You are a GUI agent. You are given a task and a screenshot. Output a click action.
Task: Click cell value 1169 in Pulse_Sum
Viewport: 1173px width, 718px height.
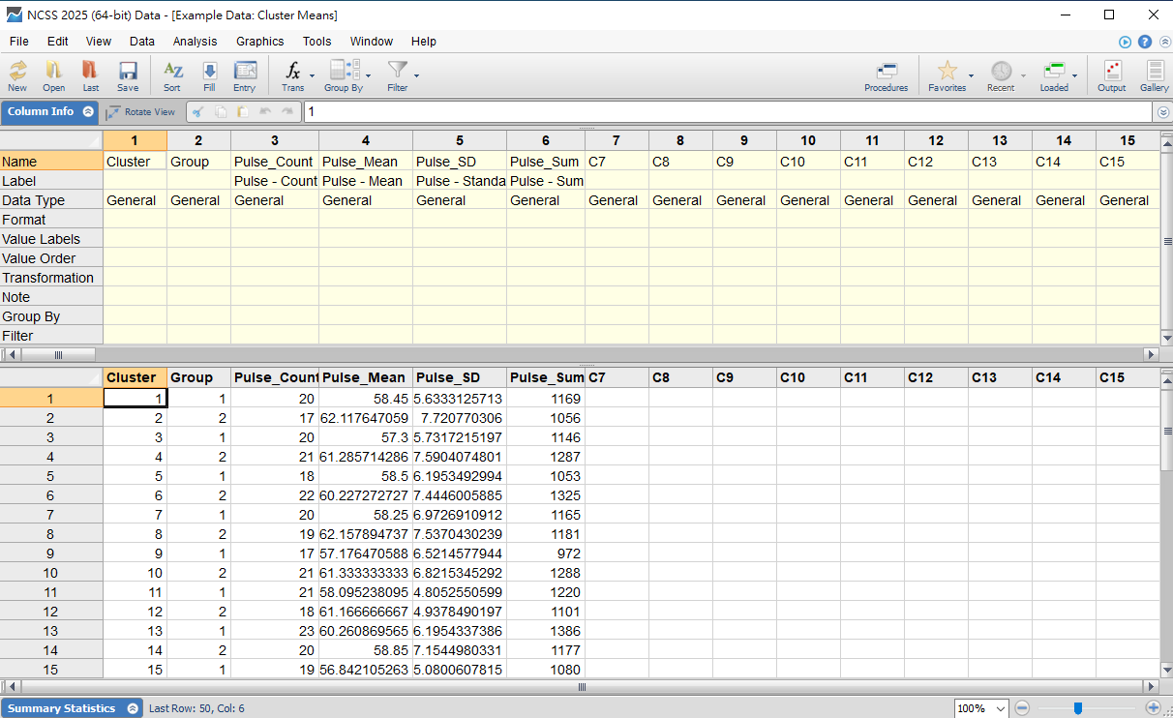[x=546, y=399]
